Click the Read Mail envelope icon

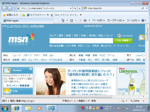click(x=80, y=21)
